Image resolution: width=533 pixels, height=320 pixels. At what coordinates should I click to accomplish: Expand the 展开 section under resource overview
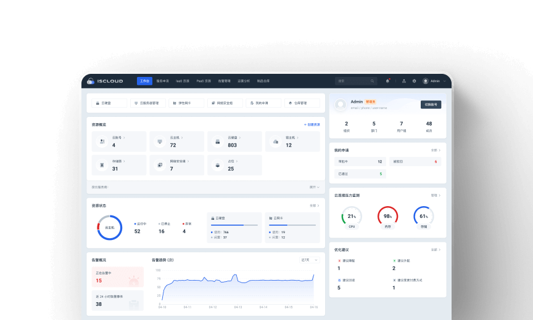pyautogui.click(x=314, y=186)
